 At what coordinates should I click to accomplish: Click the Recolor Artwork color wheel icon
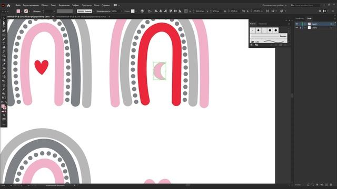(x=142, y=11)
